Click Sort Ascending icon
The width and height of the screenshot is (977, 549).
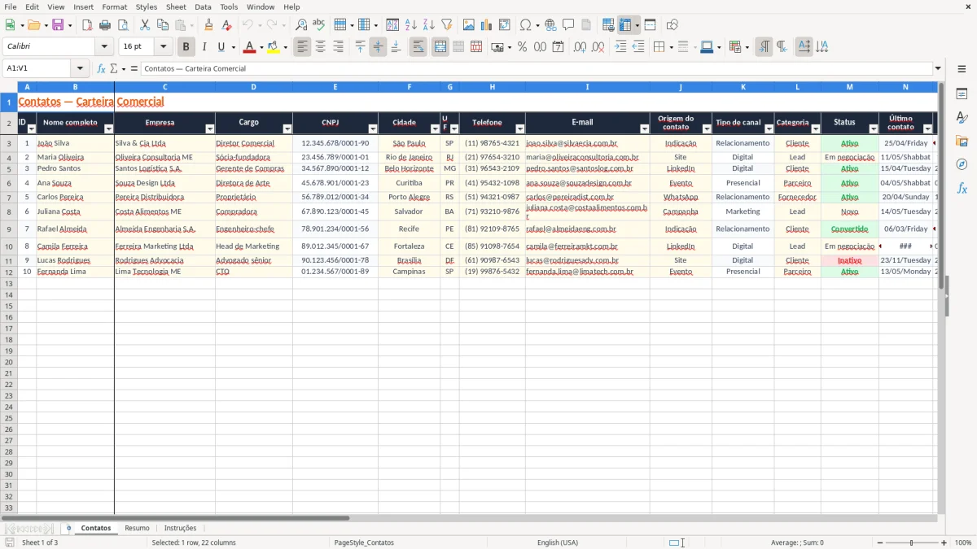pyautogui.click(x=411, y=25)
